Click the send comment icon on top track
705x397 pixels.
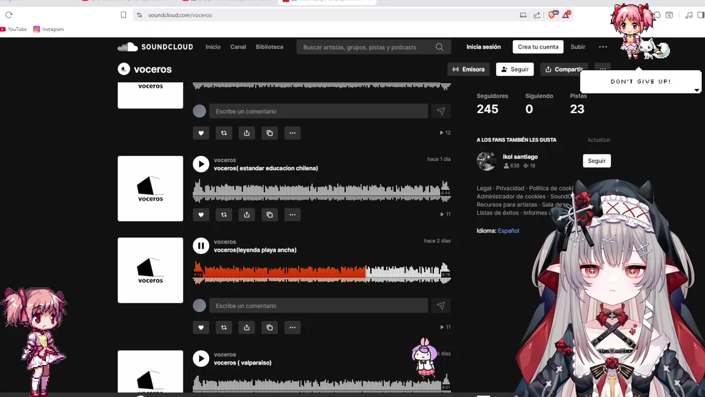(x=441, y=111)
